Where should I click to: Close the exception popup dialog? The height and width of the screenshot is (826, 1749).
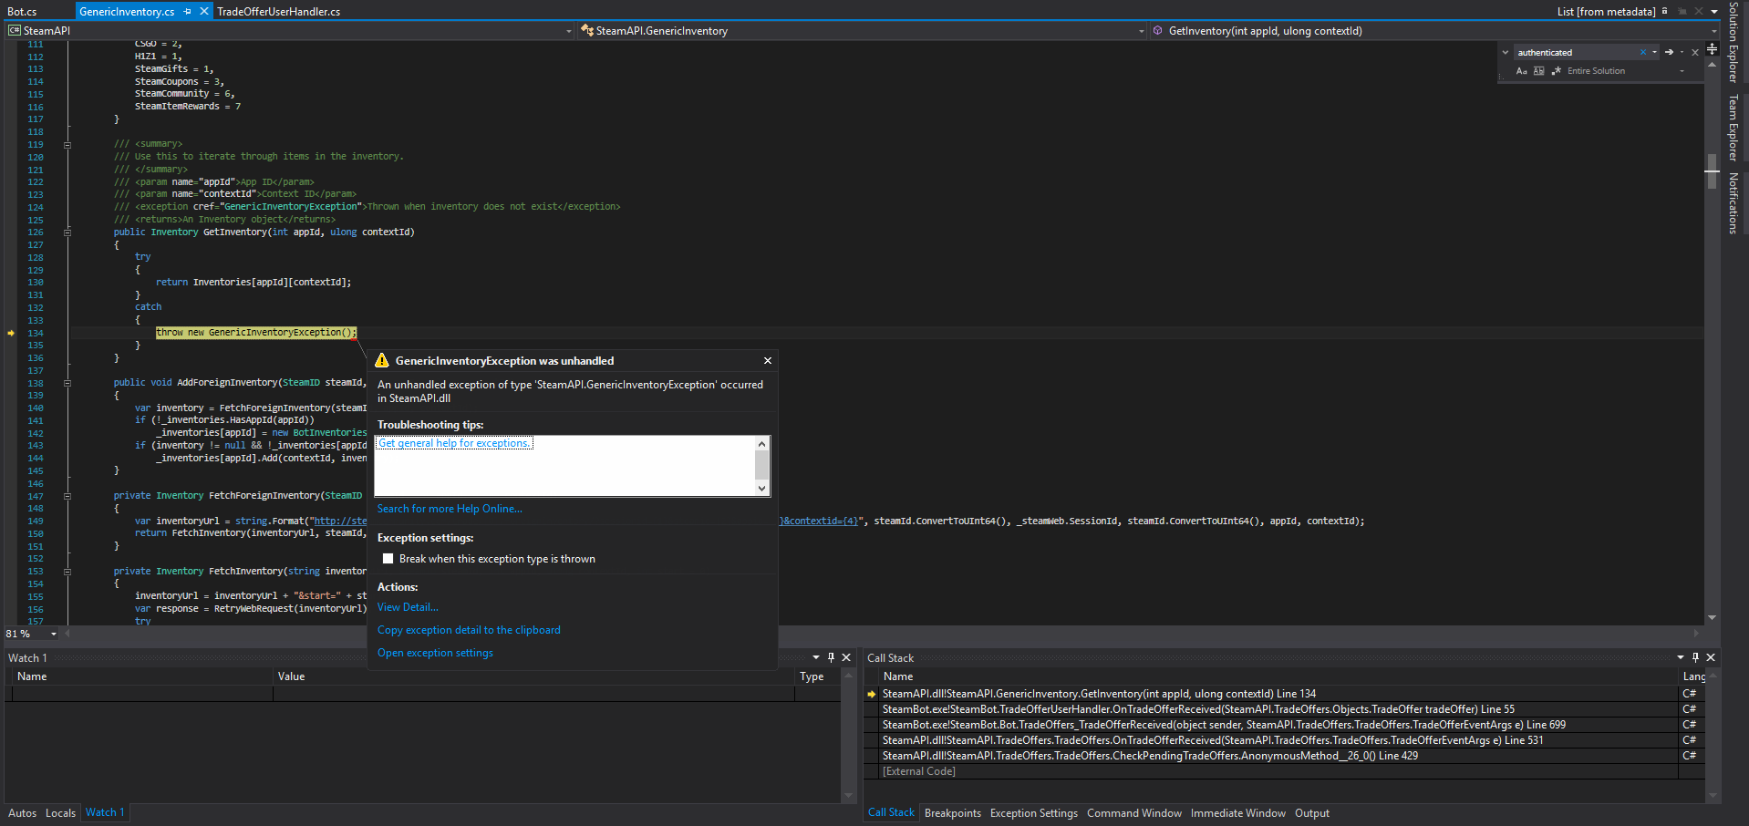[768, 361]
